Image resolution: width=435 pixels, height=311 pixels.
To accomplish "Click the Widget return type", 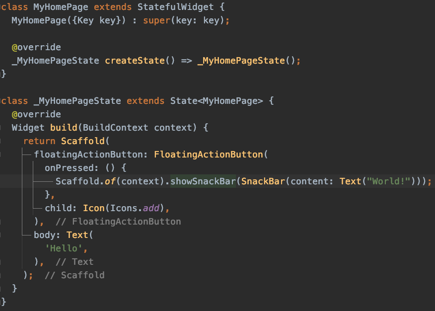I will pos(28,128).
